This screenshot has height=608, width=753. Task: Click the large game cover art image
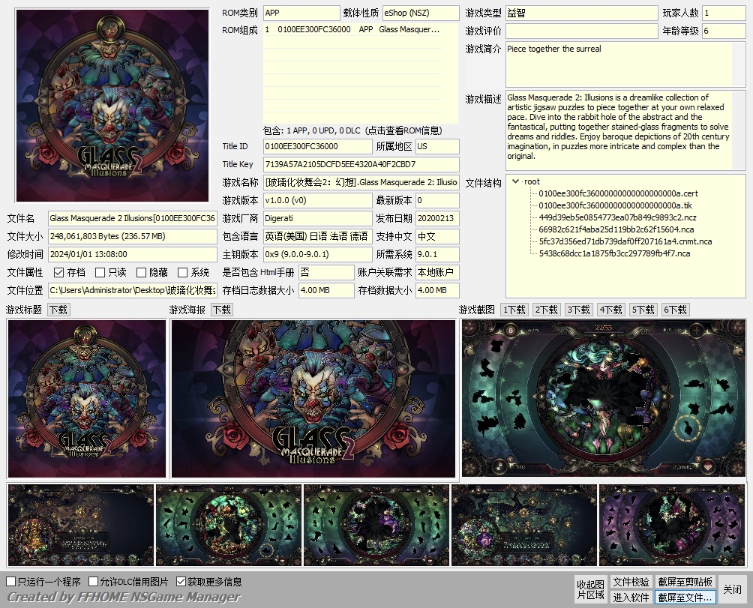click(x=112, y=105)
